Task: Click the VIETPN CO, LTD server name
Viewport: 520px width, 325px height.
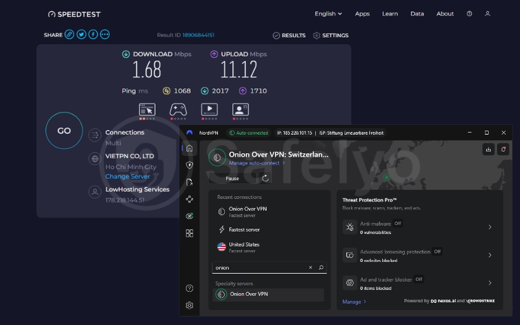Action: point(129,156)
